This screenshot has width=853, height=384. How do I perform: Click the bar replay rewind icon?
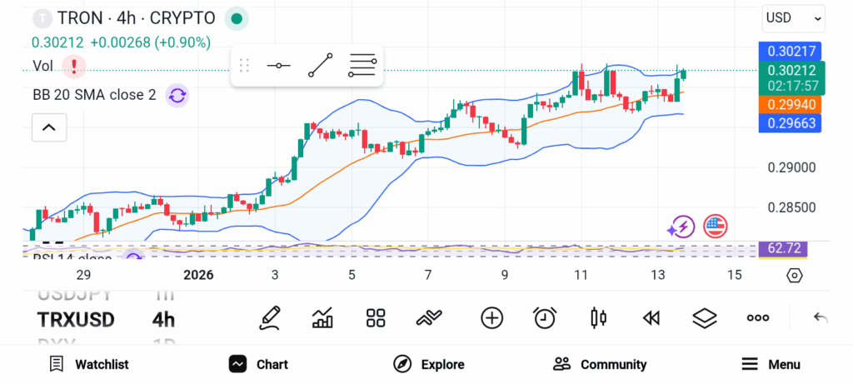pyautogui.click(x=651, y=317)
